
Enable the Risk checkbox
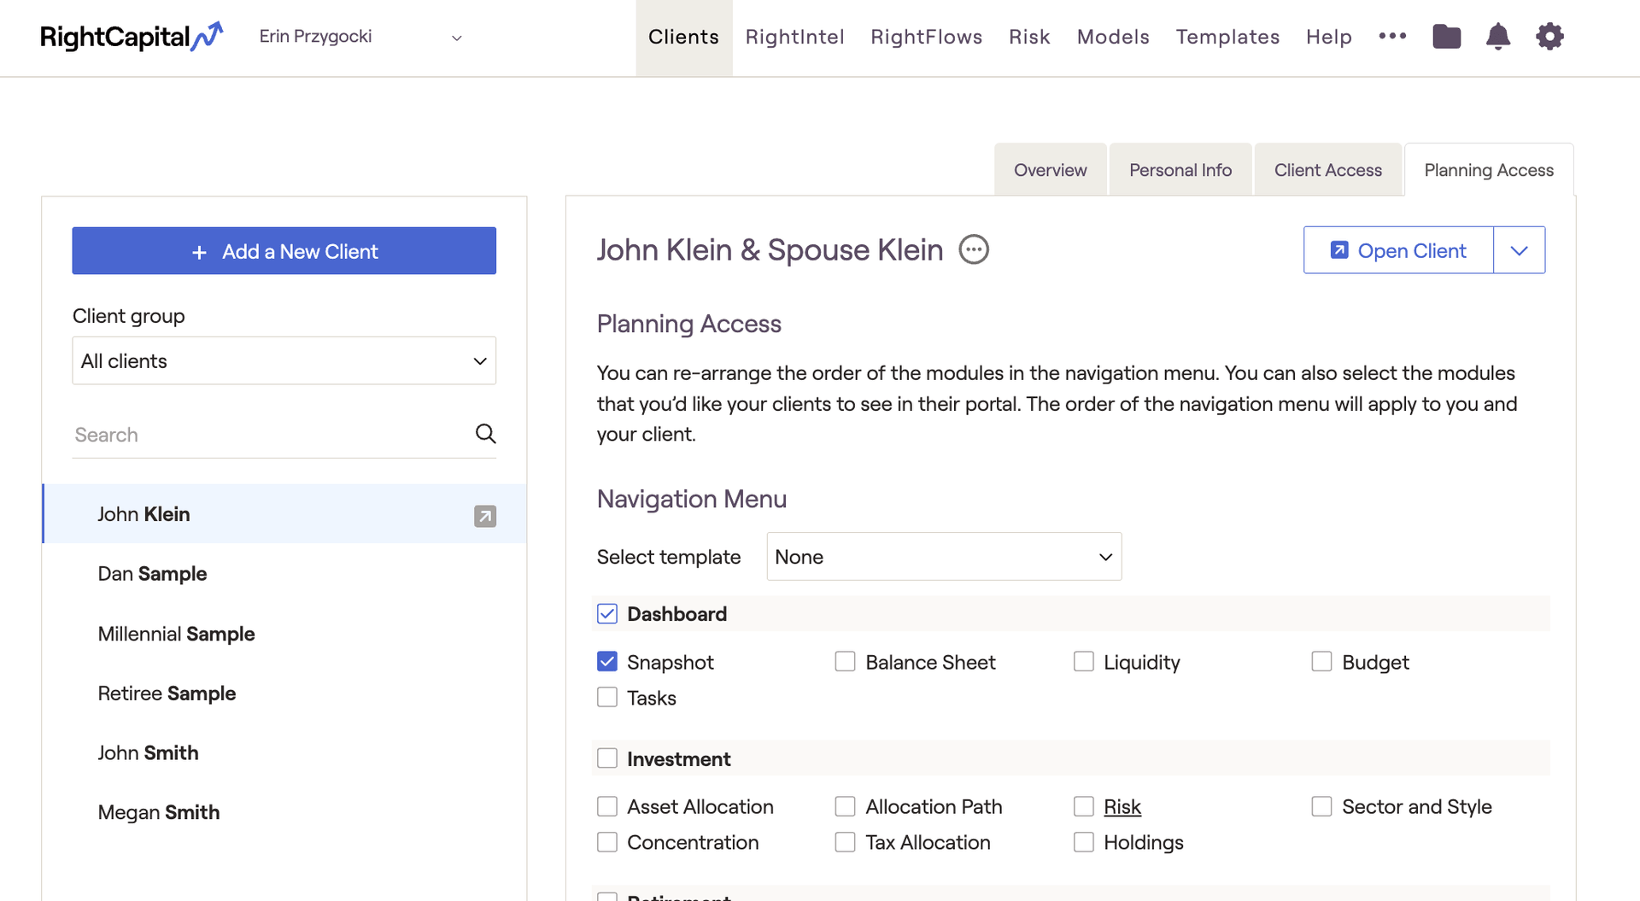[1083, 806]
